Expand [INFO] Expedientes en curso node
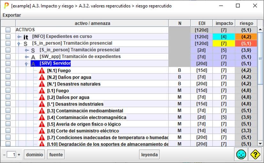The image size is (264, 163). (19, 37)
